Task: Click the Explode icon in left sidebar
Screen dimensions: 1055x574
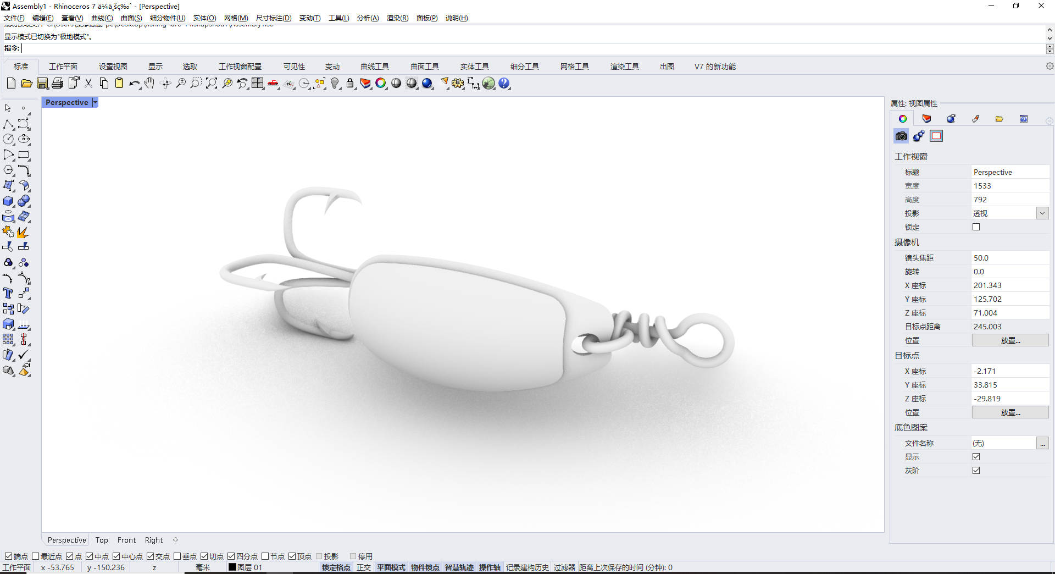Action: pos(24,232)
